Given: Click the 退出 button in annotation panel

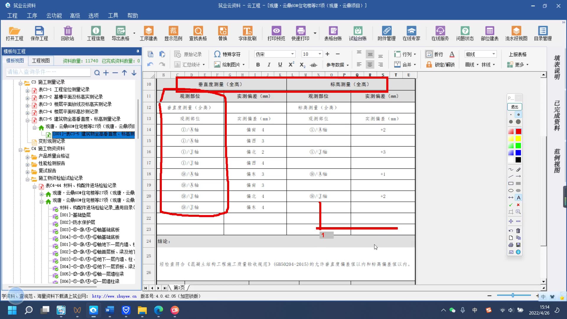Looking at the screenshot, I should tap(514, 107).
